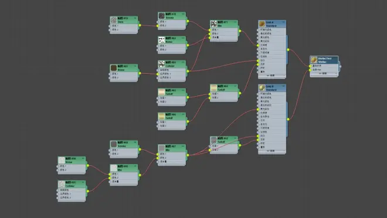Click the Gold A material output socket
This screenshot has width=387, height=218.
coord(288,50)
